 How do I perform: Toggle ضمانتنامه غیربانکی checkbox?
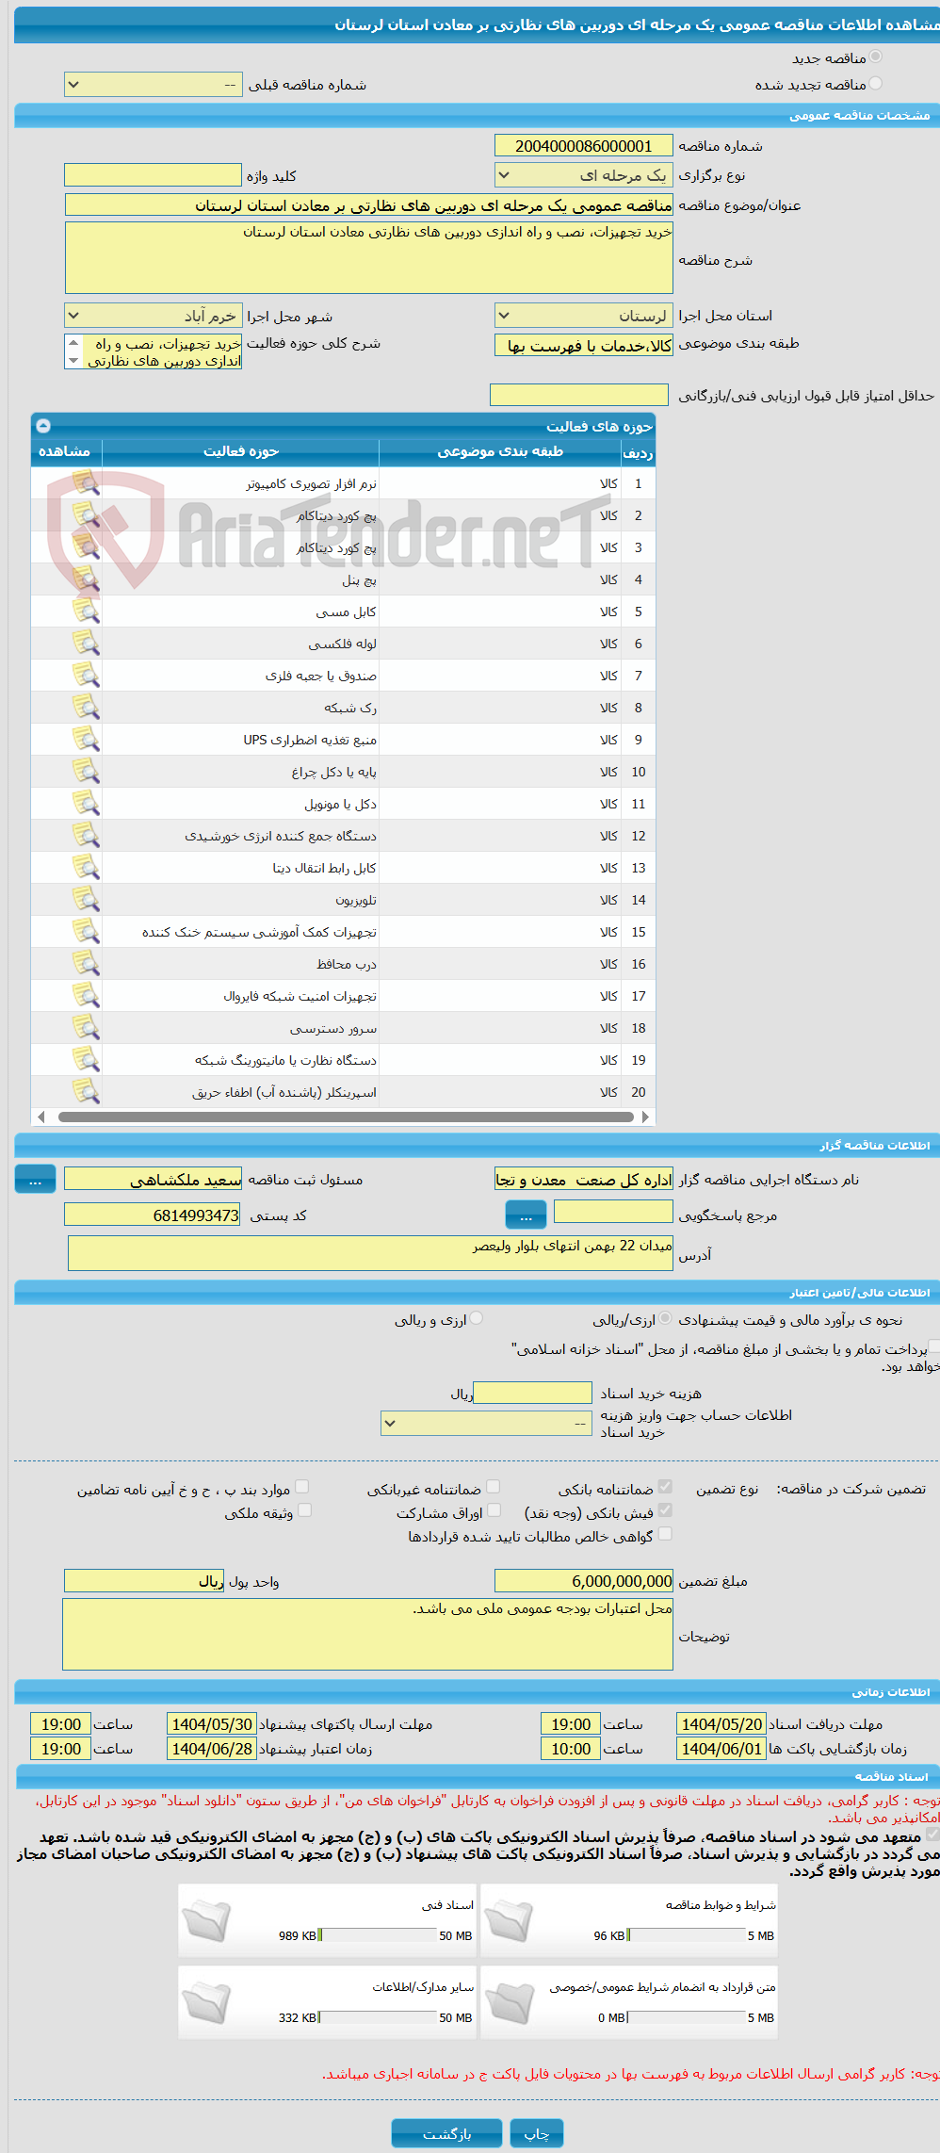click(x=493, y=1487)
